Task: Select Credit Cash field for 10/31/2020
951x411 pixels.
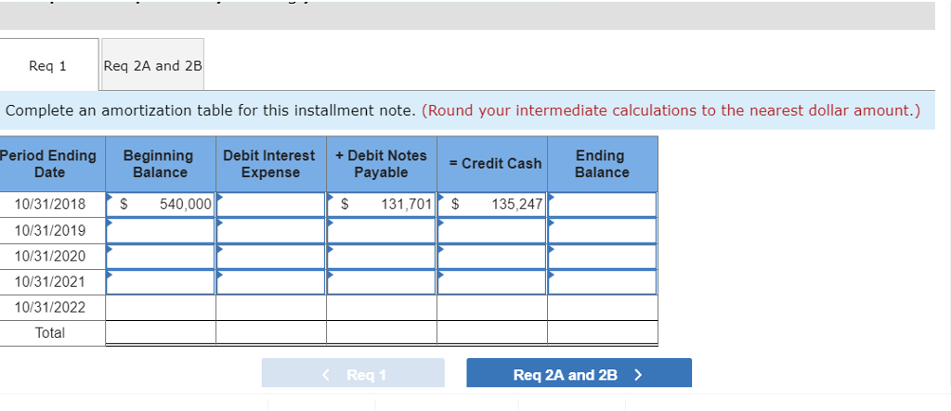Action: [492, 256]
